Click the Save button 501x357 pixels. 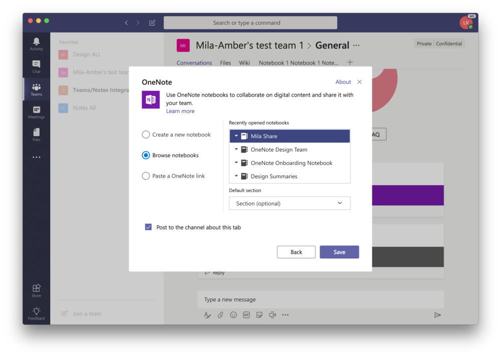[339, 252]
